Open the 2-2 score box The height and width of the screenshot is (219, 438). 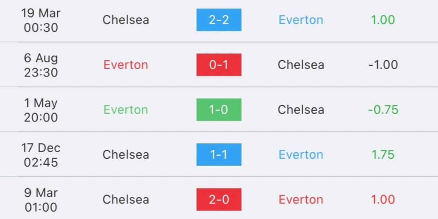219,20
